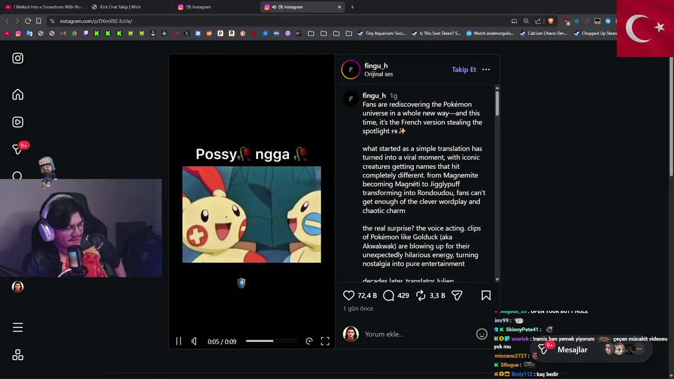Open comments via speech bubble icon
This screenshot has width=674, height=379.
(x=389, y=295)
